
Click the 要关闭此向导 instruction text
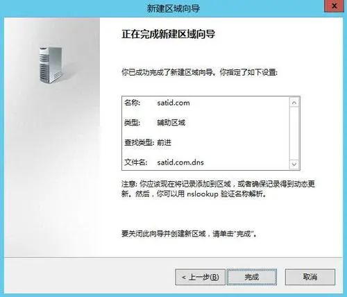click(x=189, y=234)
